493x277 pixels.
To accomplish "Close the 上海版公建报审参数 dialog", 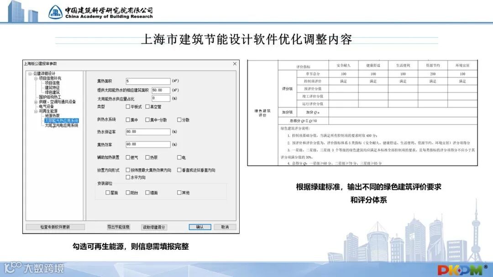I will coord(235,64).
